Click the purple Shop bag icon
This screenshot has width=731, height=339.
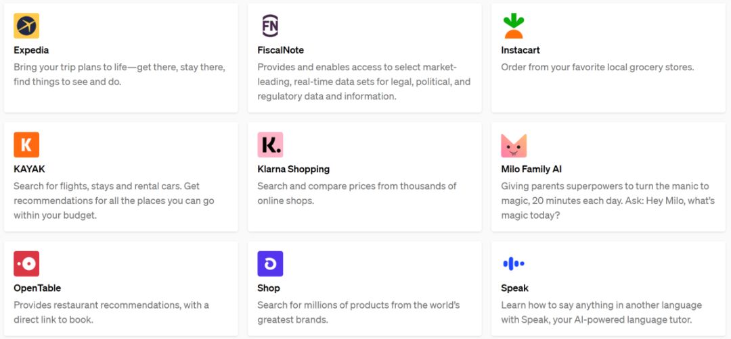[x=270, y=263]
